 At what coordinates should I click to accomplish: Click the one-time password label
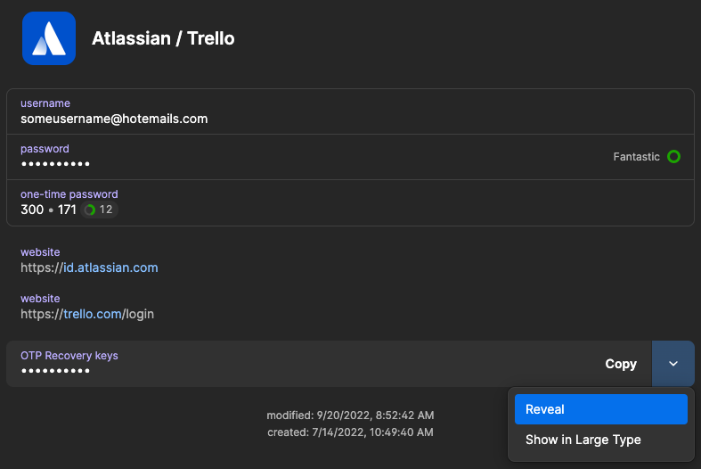69,194
